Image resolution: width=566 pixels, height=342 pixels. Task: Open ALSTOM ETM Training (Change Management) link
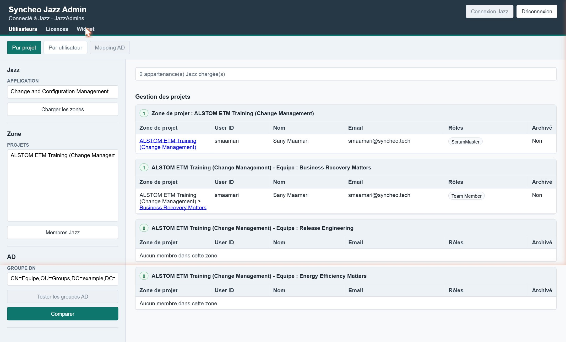tap(168, 144)
